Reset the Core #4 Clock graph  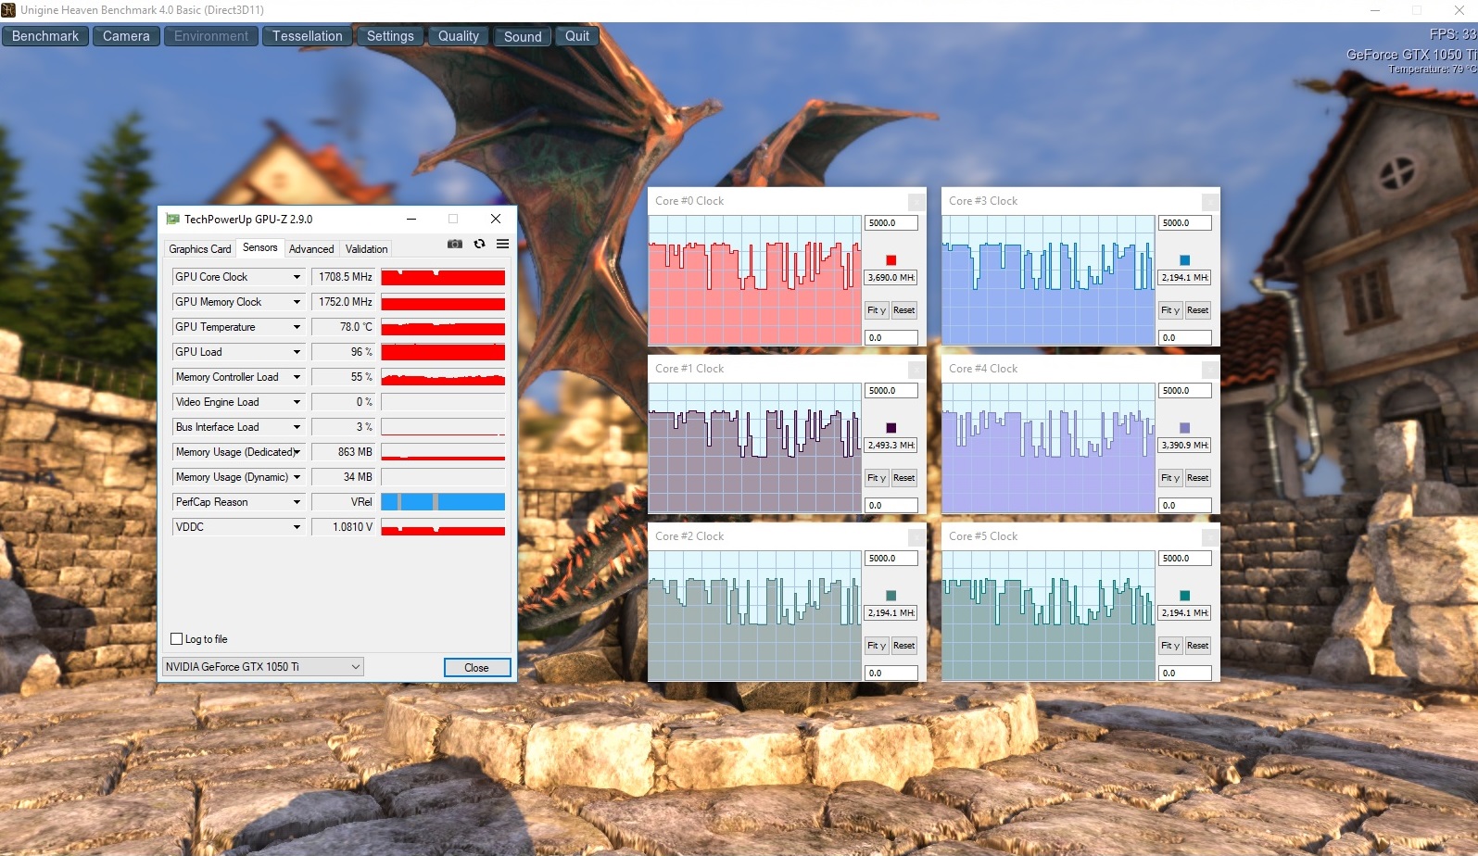point(1198,478)
